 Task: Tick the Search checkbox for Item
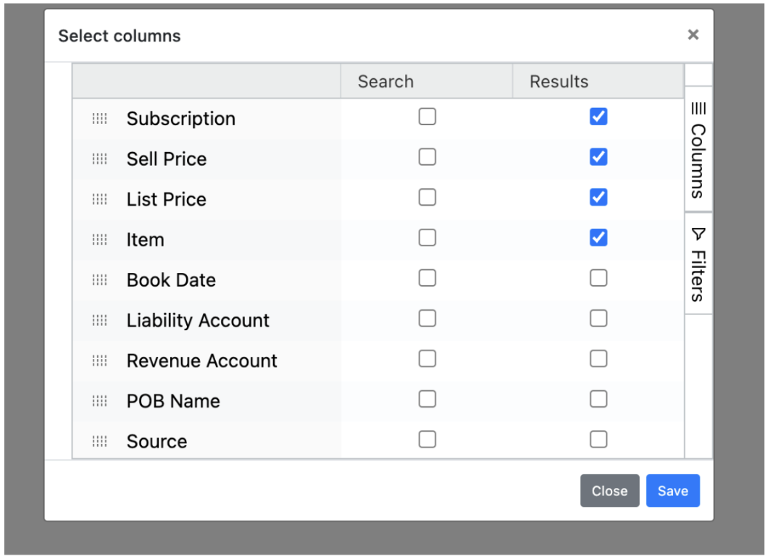click(x=427, y=238)
